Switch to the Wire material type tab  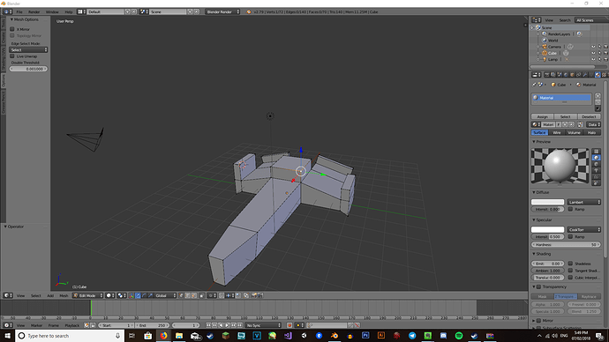click(557, 132)
